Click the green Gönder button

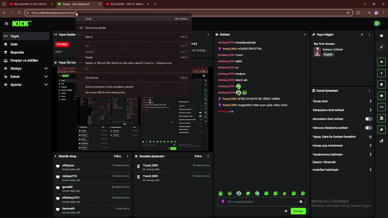pos(298,211)
